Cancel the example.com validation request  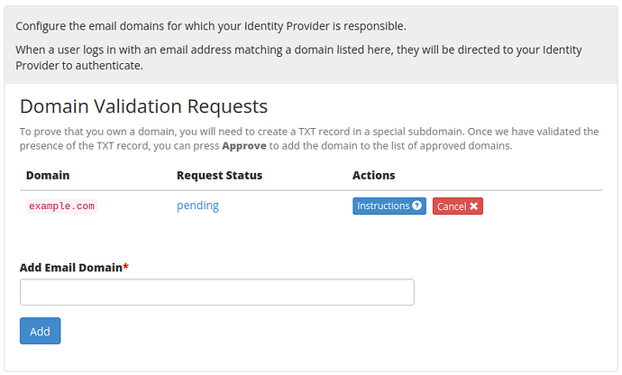pos(457,206)
